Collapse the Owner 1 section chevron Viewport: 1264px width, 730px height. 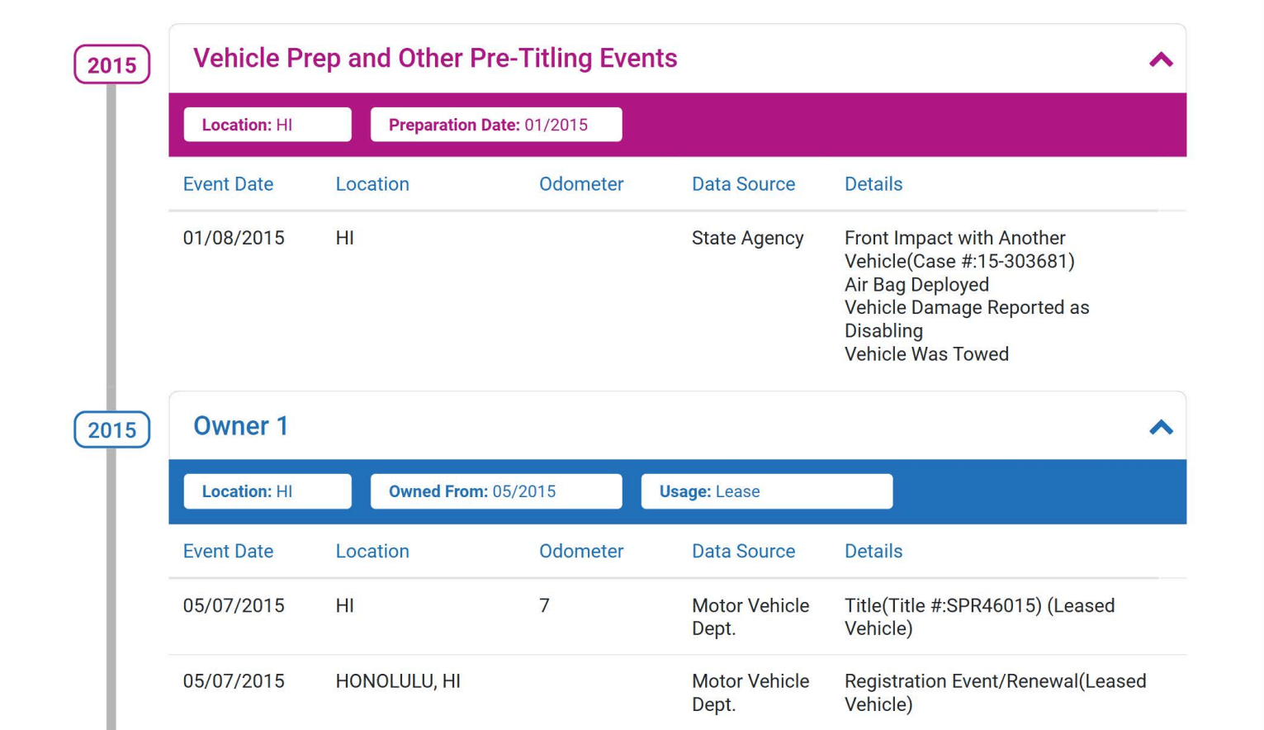coord(1160,427)
